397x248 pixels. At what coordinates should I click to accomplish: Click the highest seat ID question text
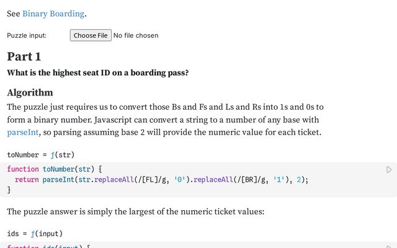click(x=97, y=73)
